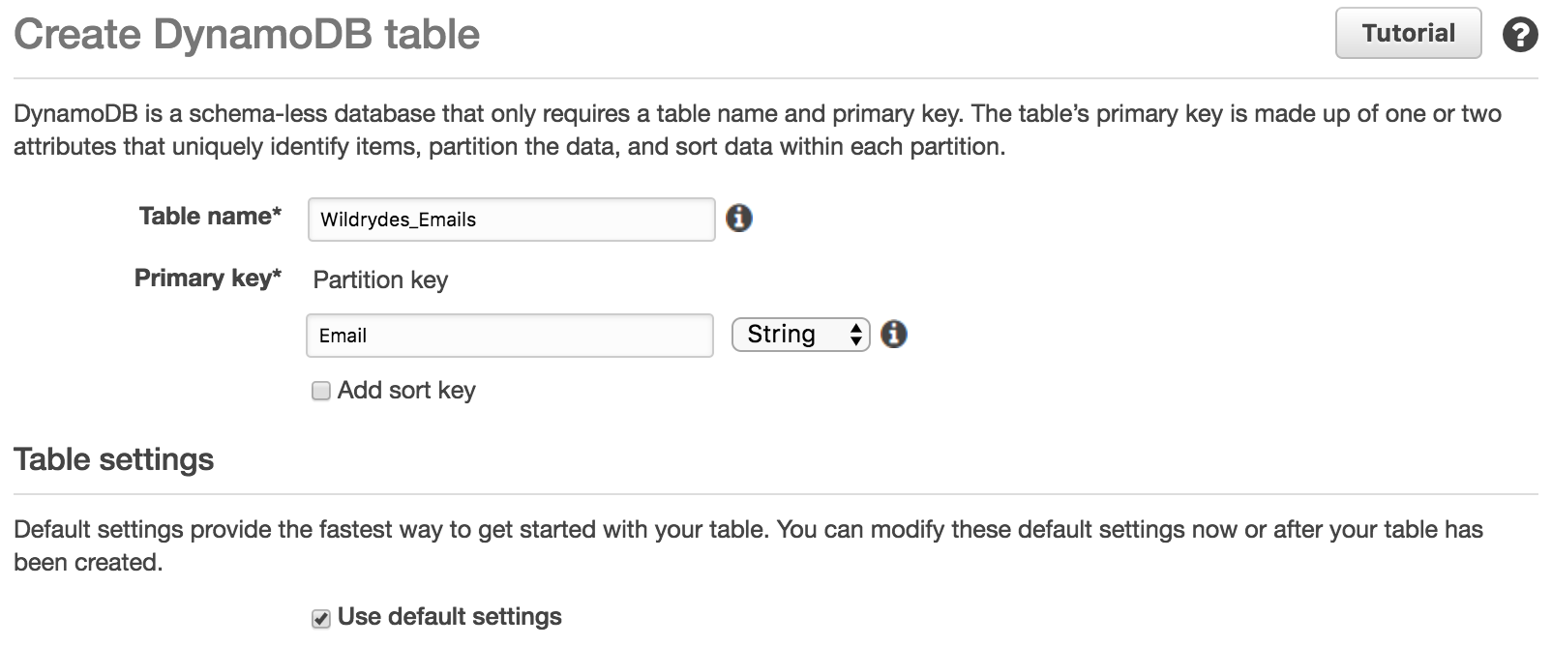Click the Add sort key label text
This screenshot has height=646, width=1552.
tap(406, 391)
